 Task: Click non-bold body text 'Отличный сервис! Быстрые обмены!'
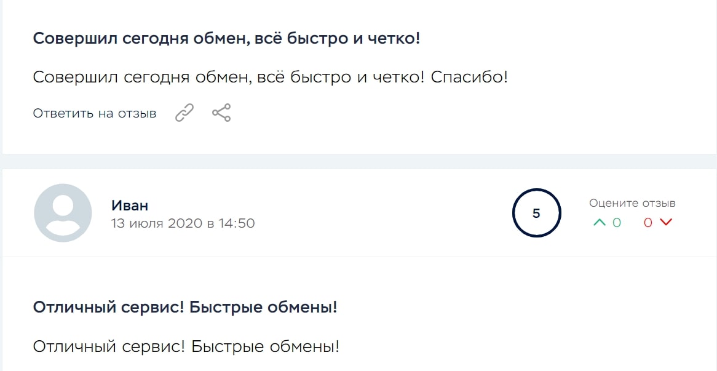(186, 346)
